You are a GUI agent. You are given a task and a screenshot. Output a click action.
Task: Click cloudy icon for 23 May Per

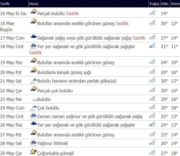point(34,99)
